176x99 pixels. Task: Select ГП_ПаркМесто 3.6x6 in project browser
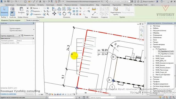(166, 54)
